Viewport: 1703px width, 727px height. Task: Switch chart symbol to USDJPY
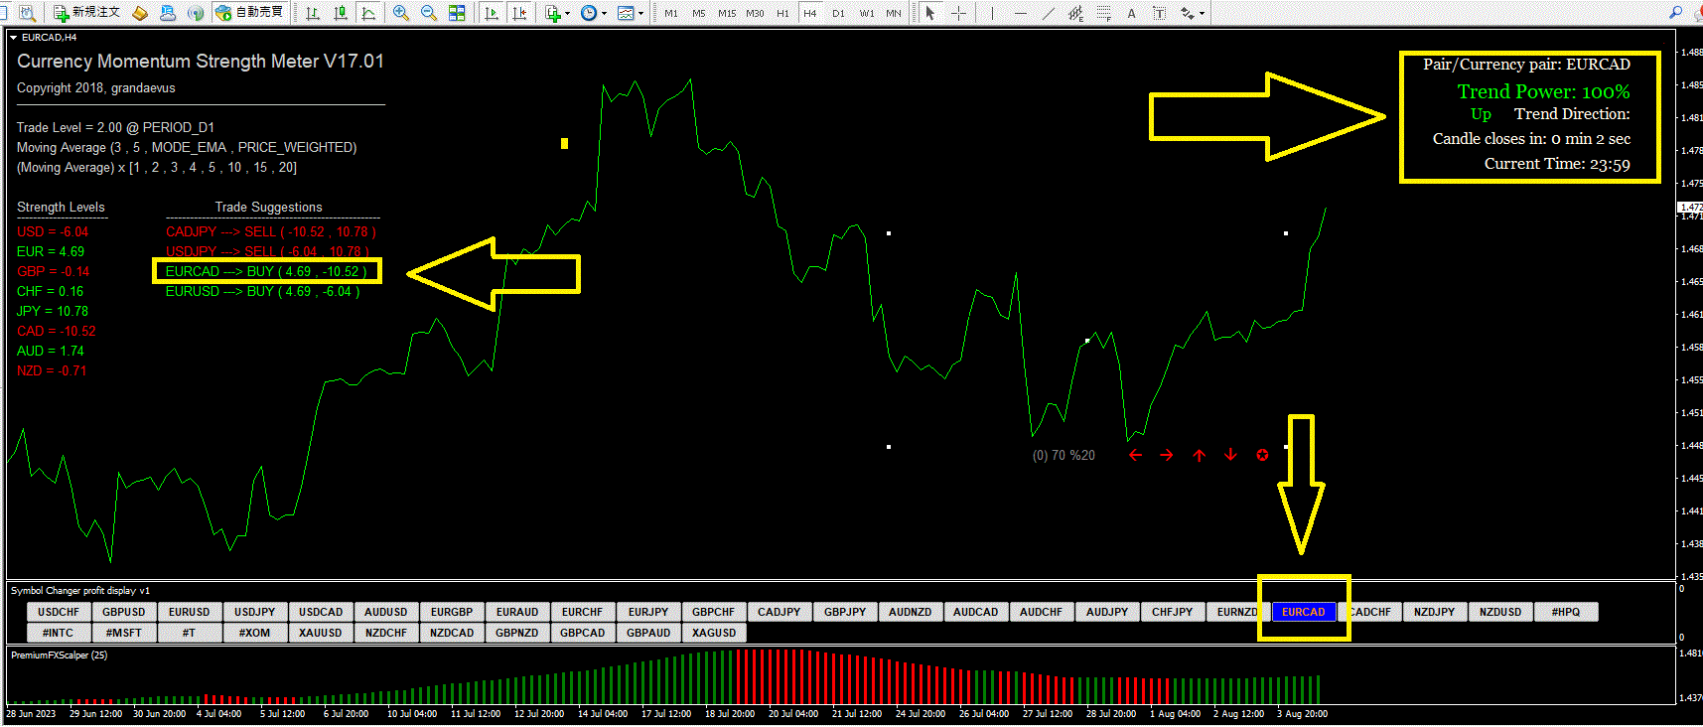(x=255, y=612)
